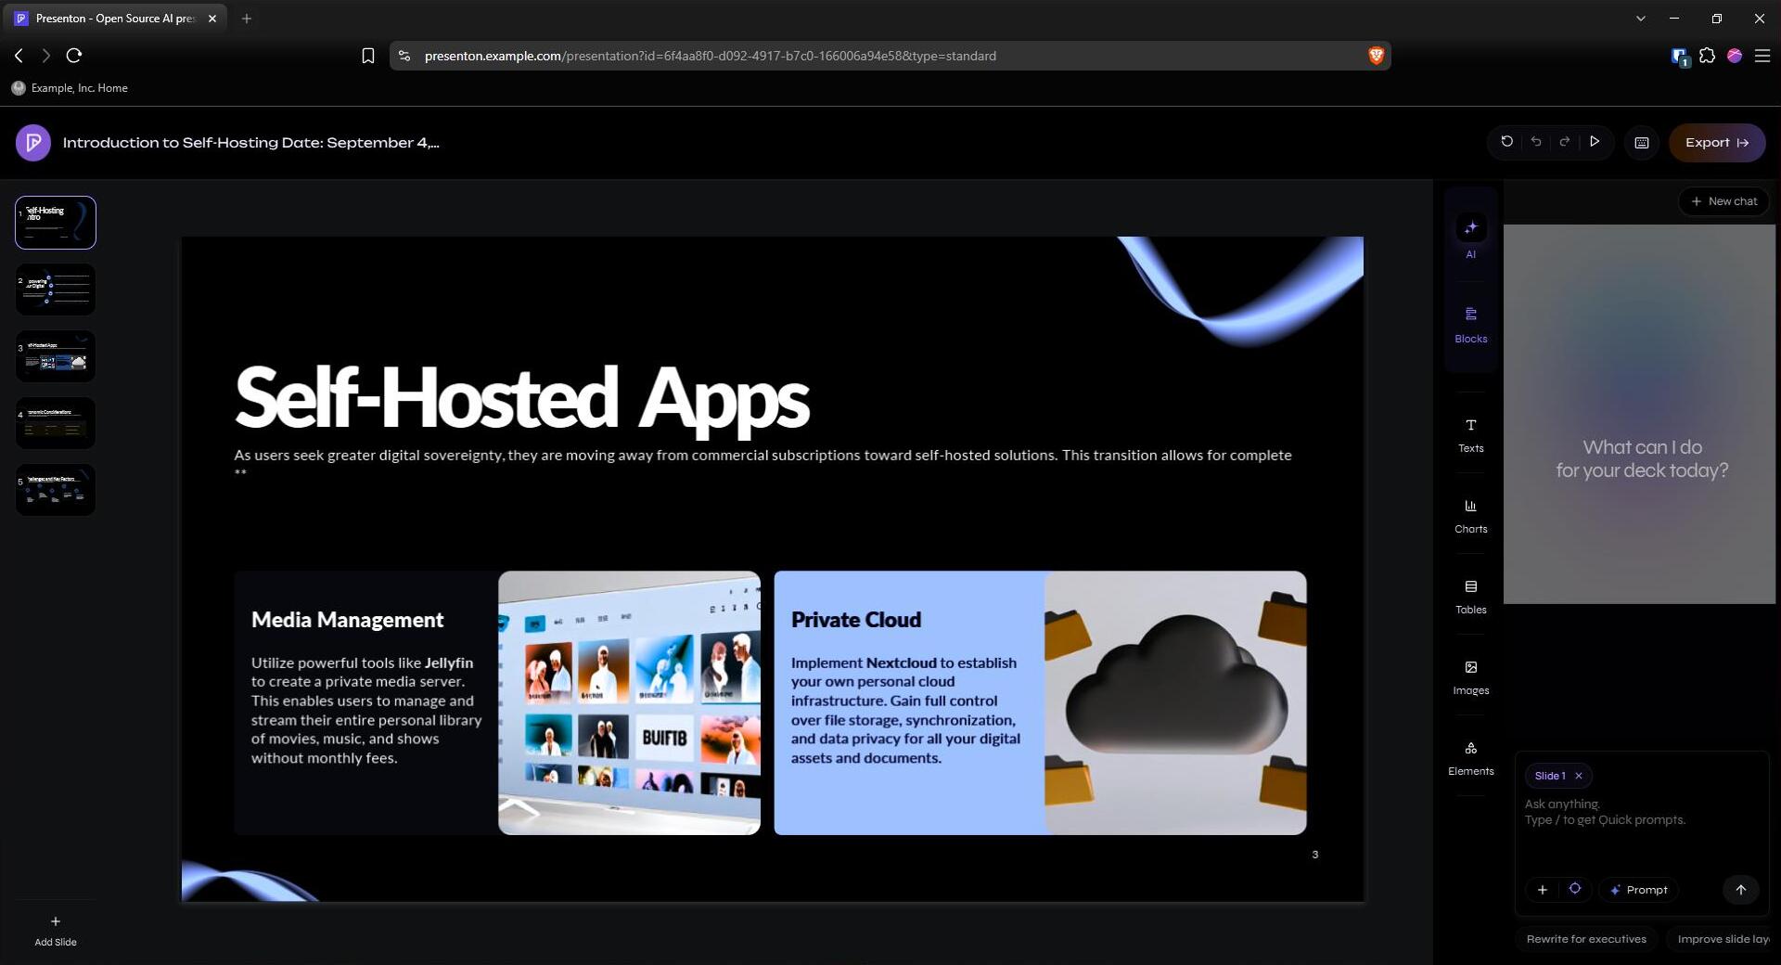
Task: Redo the last undone edit
Action: [x=1565, y=142]
